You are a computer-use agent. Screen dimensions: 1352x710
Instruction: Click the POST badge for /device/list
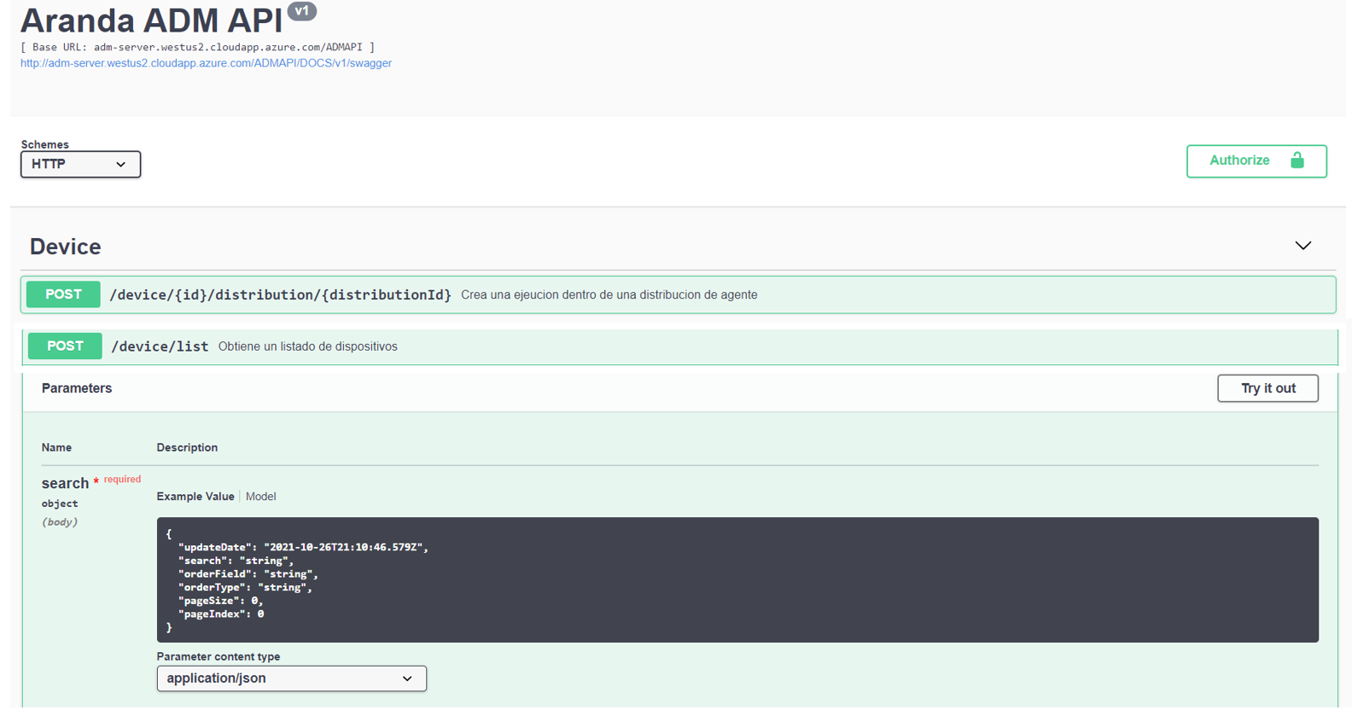pyautogui.click(x=65, y=346)
